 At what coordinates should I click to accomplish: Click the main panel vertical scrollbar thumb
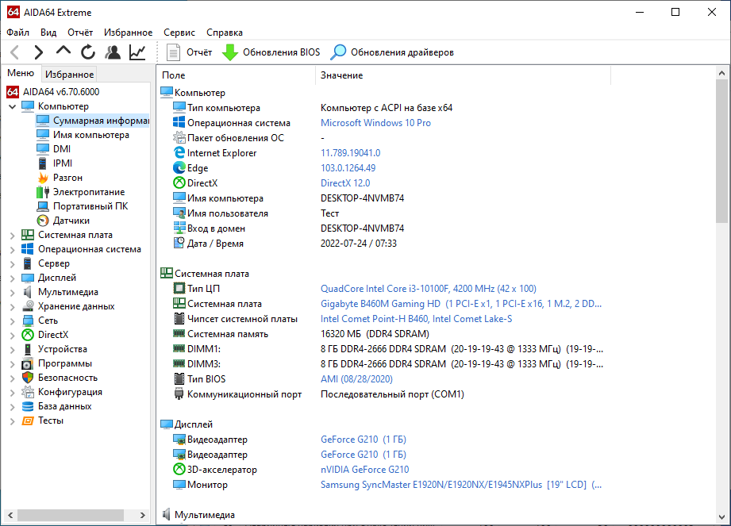721,151
